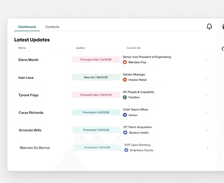Click the New Job 08/01/26 badge

[96, 77]
